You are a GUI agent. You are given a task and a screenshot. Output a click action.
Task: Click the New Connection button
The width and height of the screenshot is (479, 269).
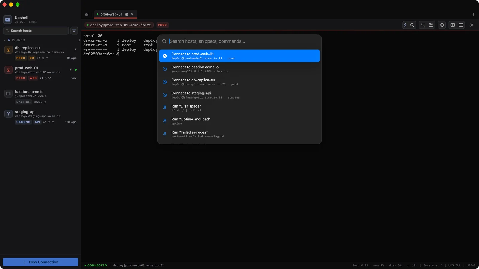[x=41, y=262]
